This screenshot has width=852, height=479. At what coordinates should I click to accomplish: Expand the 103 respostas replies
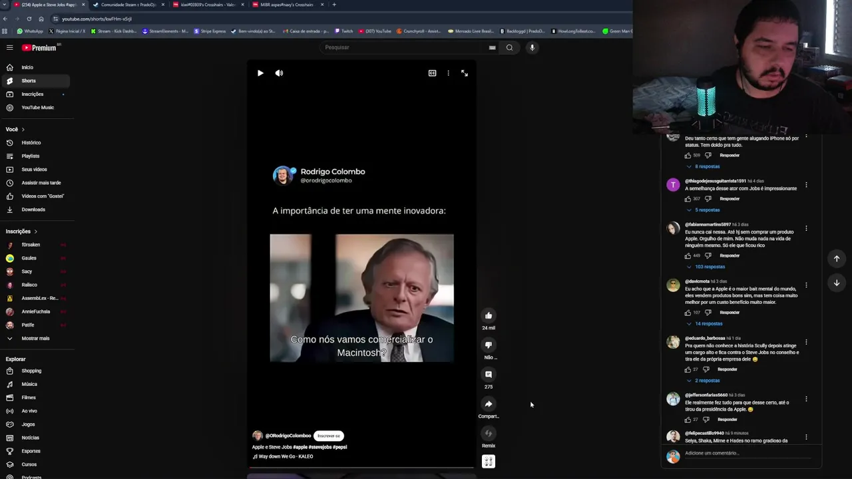click(x=706, y=267)
